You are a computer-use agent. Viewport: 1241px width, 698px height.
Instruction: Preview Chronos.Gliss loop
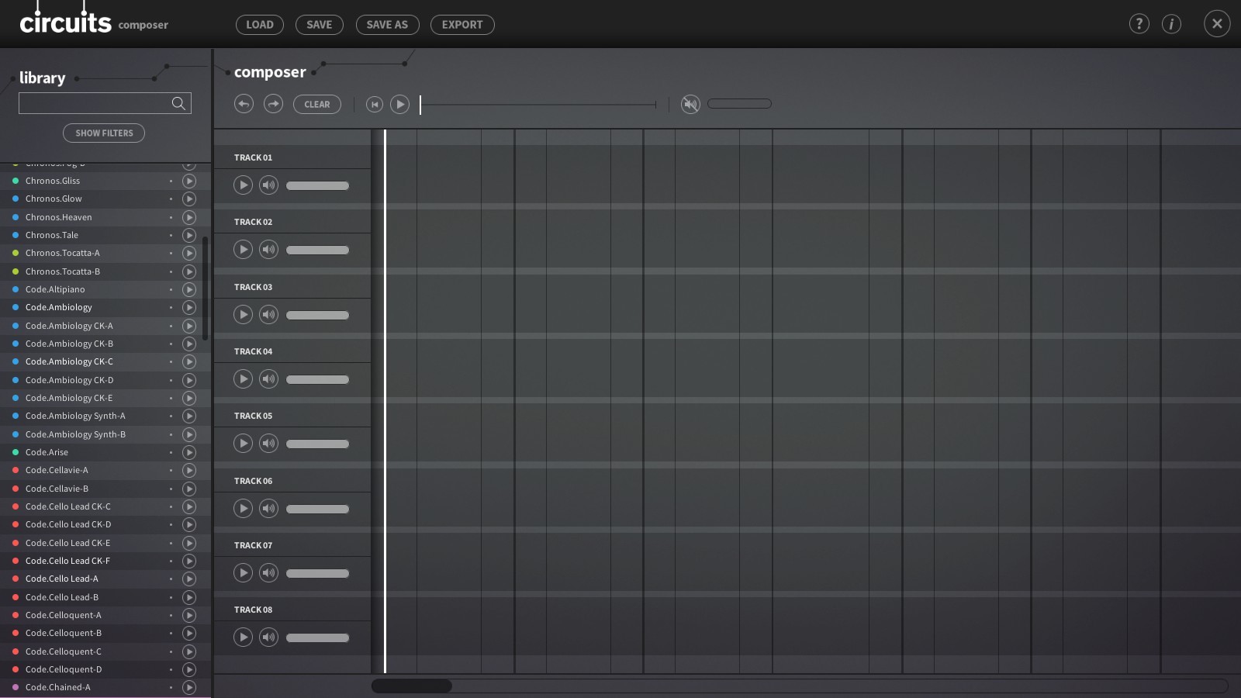(189, 181)
